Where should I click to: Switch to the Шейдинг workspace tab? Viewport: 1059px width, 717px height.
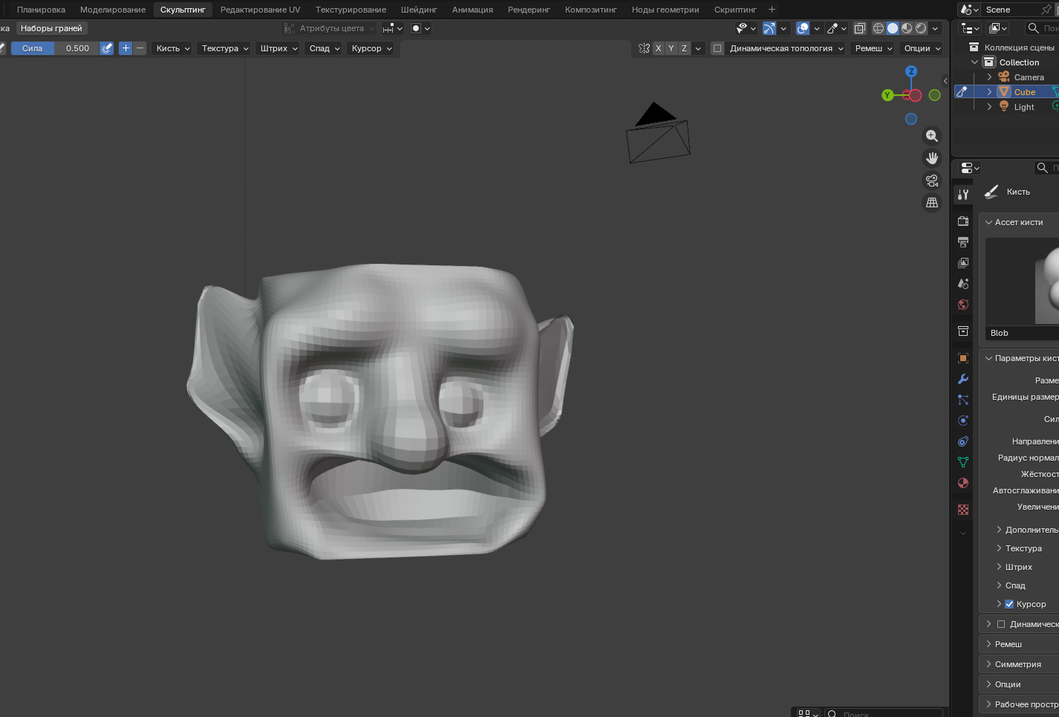pos(419,10)
